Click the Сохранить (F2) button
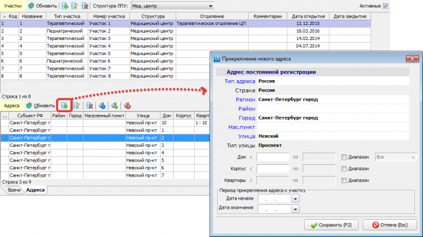 (332, 225)
